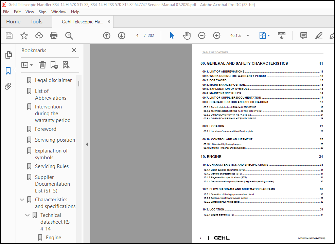The width and height of the screenshot is (335, 244).
Task: Zoom out with minus icon
Action: pos(202,36)
